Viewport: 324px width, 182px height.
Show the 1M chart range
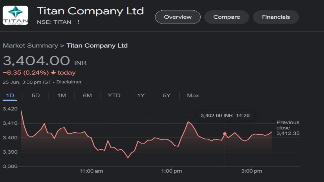(62, 96)
